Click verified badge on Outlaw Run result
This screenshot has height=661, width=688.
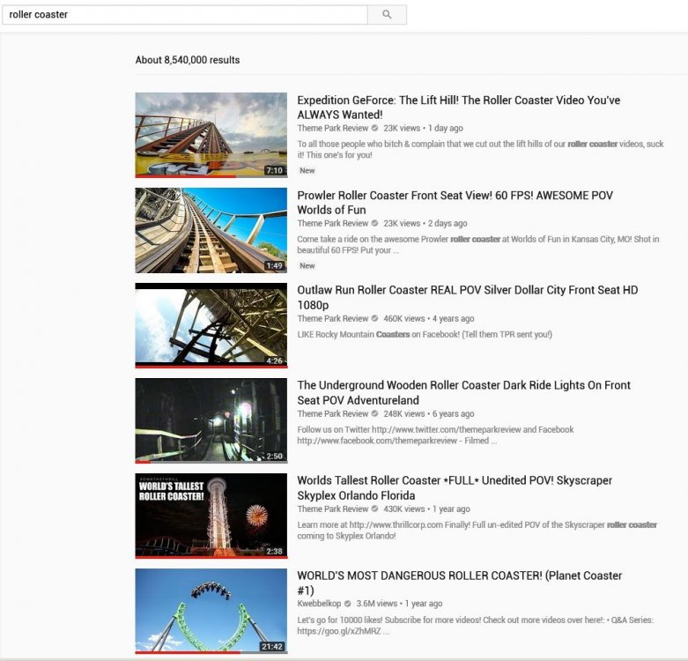tap(374, 319)
